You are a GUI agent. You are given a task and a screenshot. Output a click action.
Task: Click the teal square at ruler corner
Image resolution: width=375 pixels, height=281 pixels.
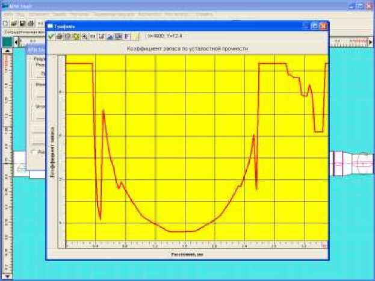(x=7, y=42)
